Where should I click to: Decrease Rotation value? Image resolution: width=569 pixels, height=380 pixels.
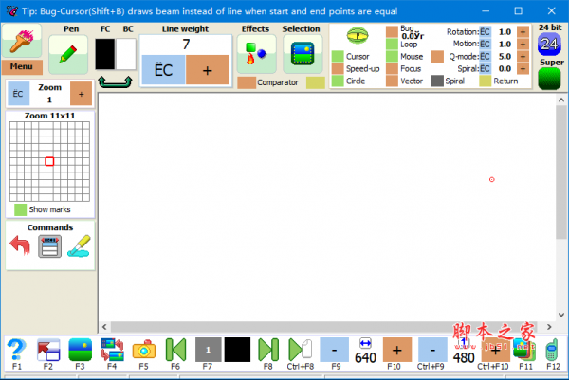(485, 32)
